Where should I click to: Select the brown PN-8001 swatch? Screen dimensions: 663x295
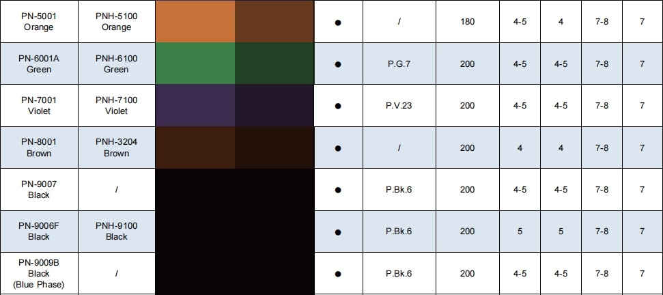[195, 147]
